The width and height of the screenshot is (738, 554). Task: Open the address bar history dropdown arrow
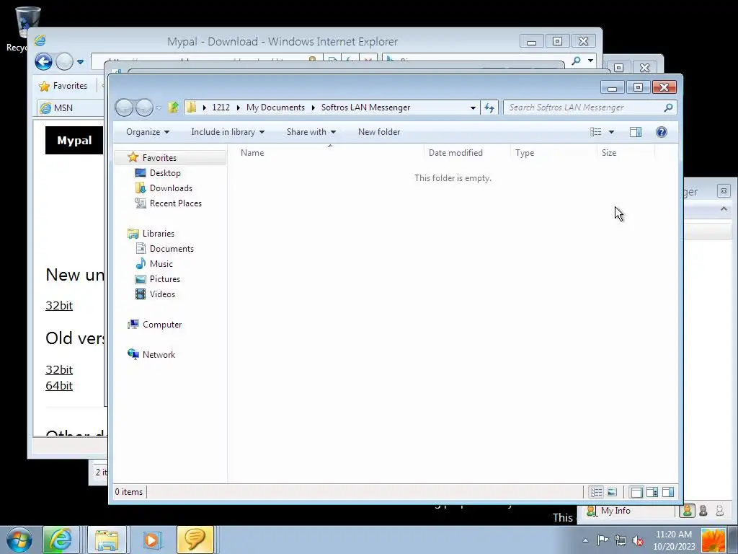(473, 108)
